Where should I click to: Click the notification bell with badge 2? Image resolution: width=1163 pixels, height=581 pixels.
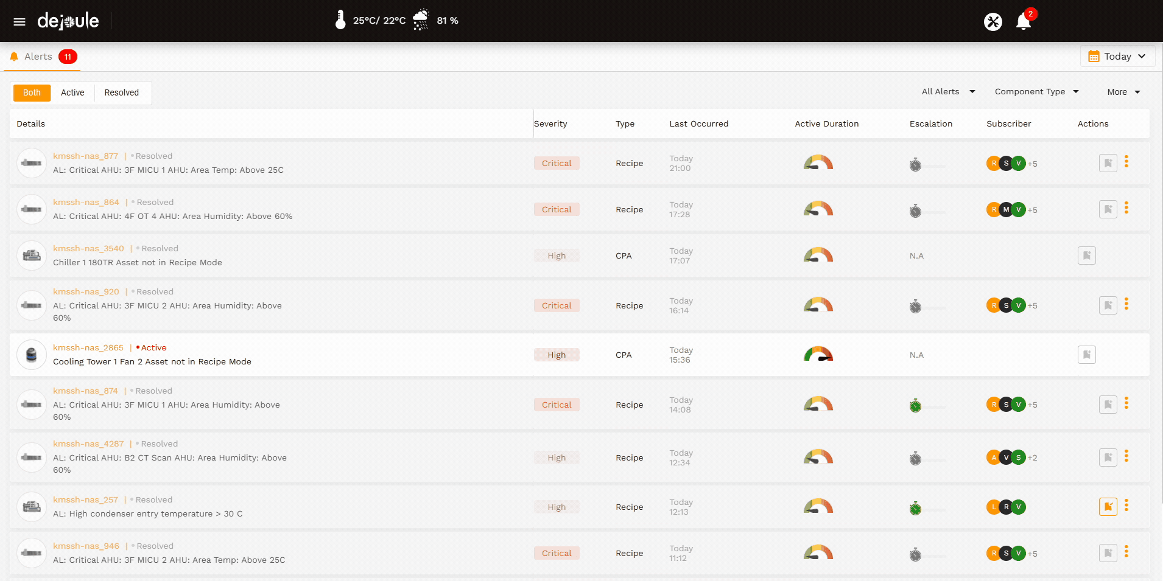pos(1024,22)
